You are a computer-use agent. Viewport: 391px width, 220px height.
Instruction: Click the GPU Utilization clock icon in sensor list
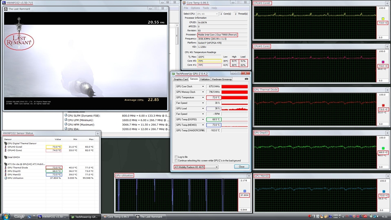(x=5, y=178)
